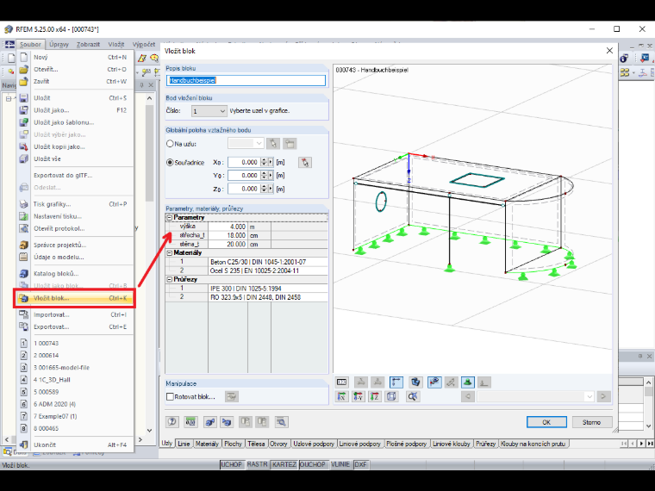Collapse the Materiály section
This screenshot has width=655, height=491.
170,253
